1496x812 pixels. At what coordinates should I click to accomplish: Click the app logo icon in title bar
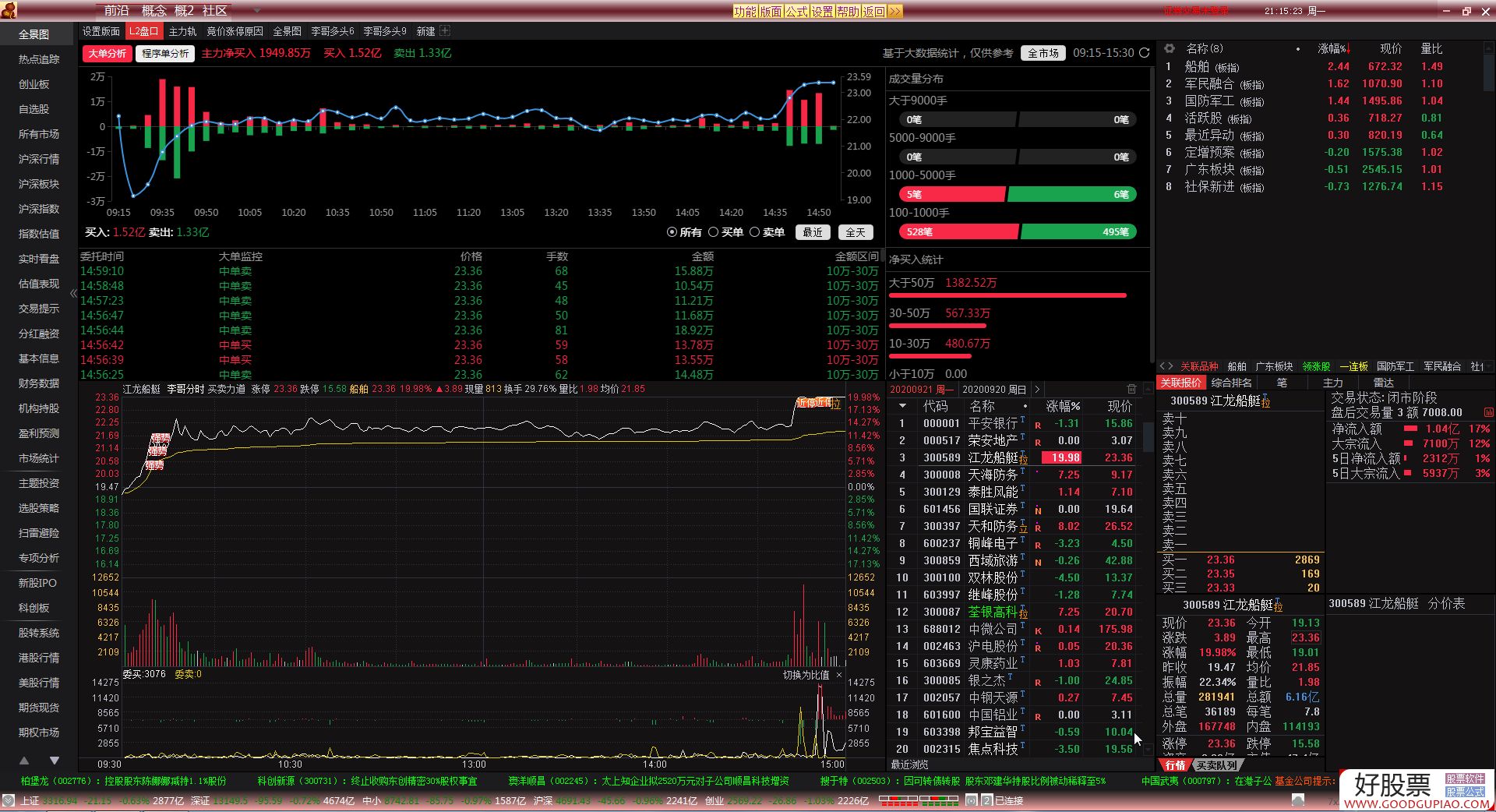pos(9,10)
